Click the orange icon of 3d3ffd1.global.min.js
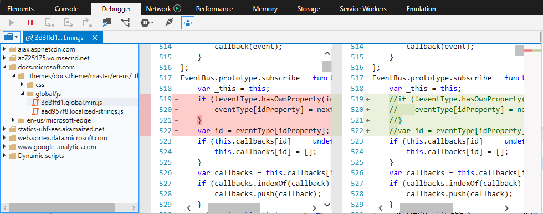Screen dimensions: 543x214 (x=35, y=103)
